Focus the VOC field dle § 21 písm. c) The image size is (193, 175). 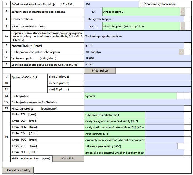click(138, 90)
